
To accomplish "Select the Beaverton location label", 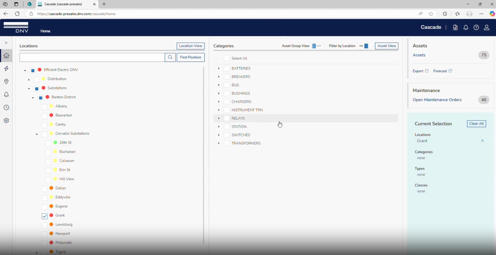I will [64, 115].
